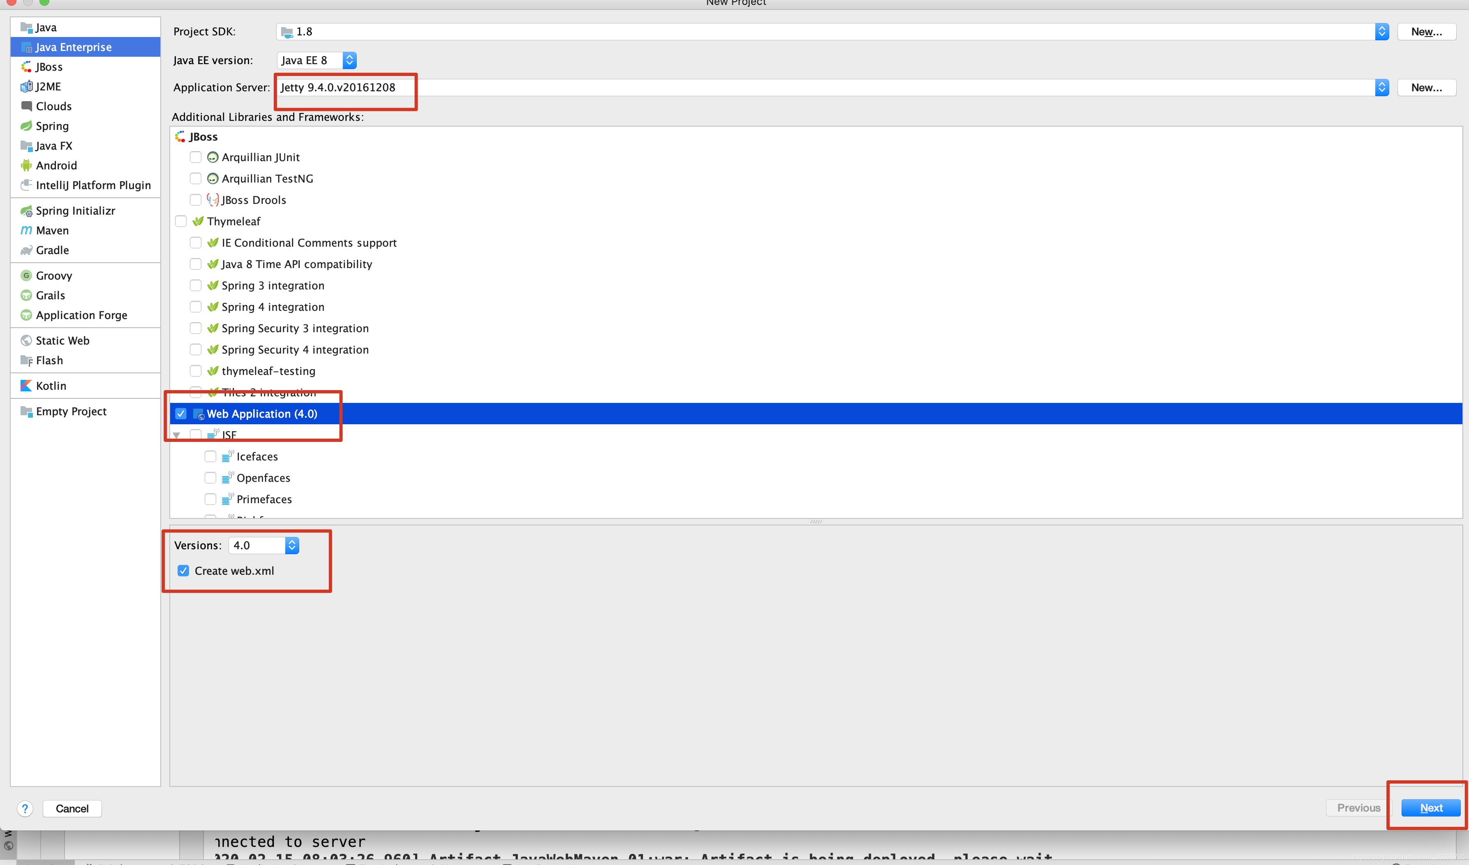
Task: Select Spring Initializr project type
Action: point(75,210)
